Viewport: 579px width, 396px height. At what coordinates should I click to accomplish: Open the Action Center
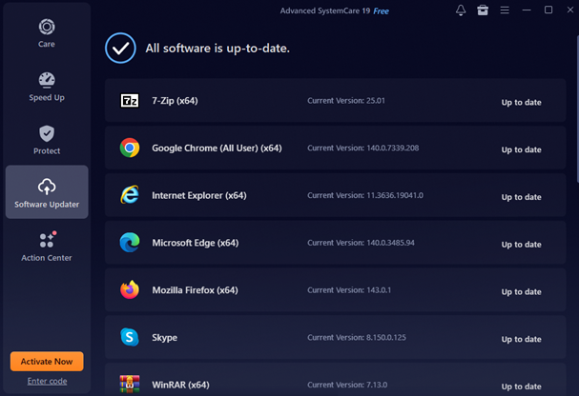(47, 247)
